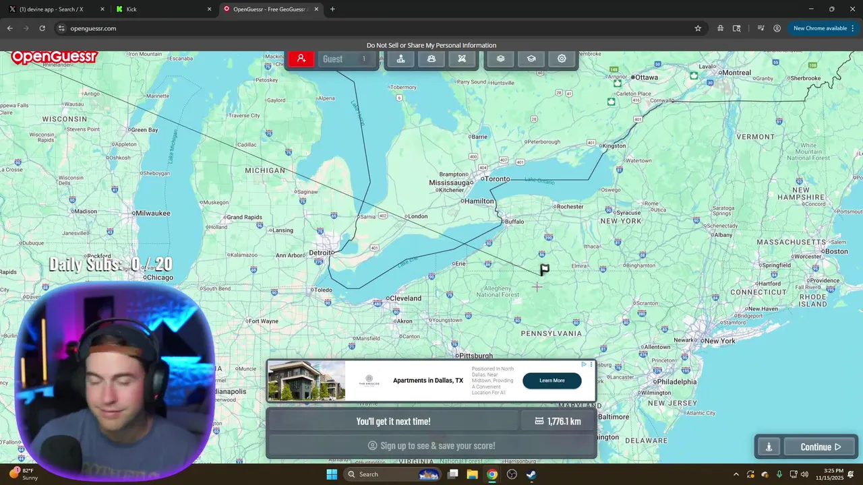
Task: Click the Detroit label on map
Action: (319, 253)
